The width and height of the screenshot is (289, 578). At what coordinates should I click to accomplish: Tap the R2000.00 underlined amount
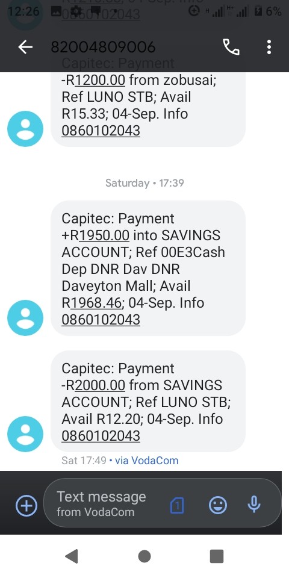pyautogui.click(x=101, y=385)
